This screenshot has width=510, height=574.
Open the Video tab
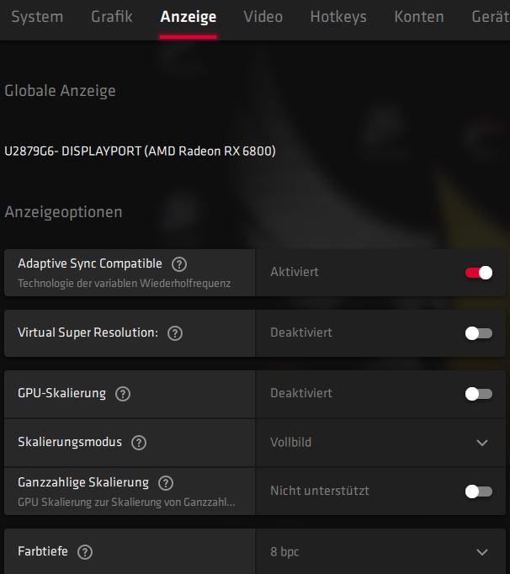tap(263, 17)
